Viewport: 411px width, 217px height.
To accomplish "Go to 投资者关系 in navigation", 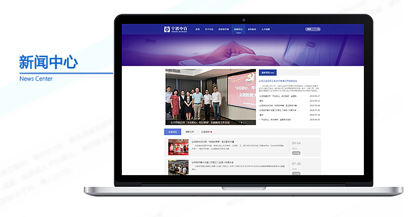I will point(223,30).
